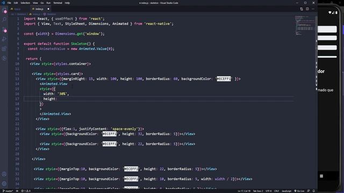Open the Help menu
Screen dimensions: 344x193
(x=67, y=3)
